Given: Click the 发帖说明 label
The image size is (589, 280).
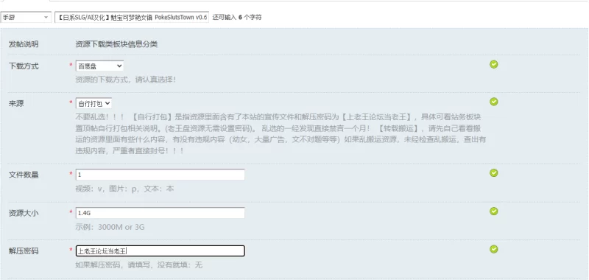Looking at the screenshot, I should (24, 44).
